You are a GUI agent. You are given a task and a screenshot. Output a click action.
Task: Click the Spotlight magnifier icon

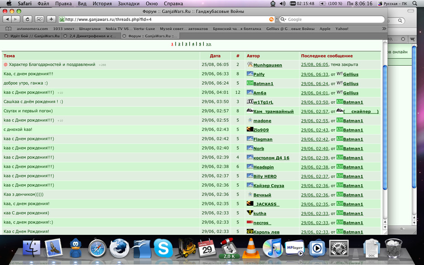415,4
